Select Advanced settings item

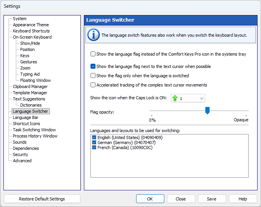(x=22, y=161)
